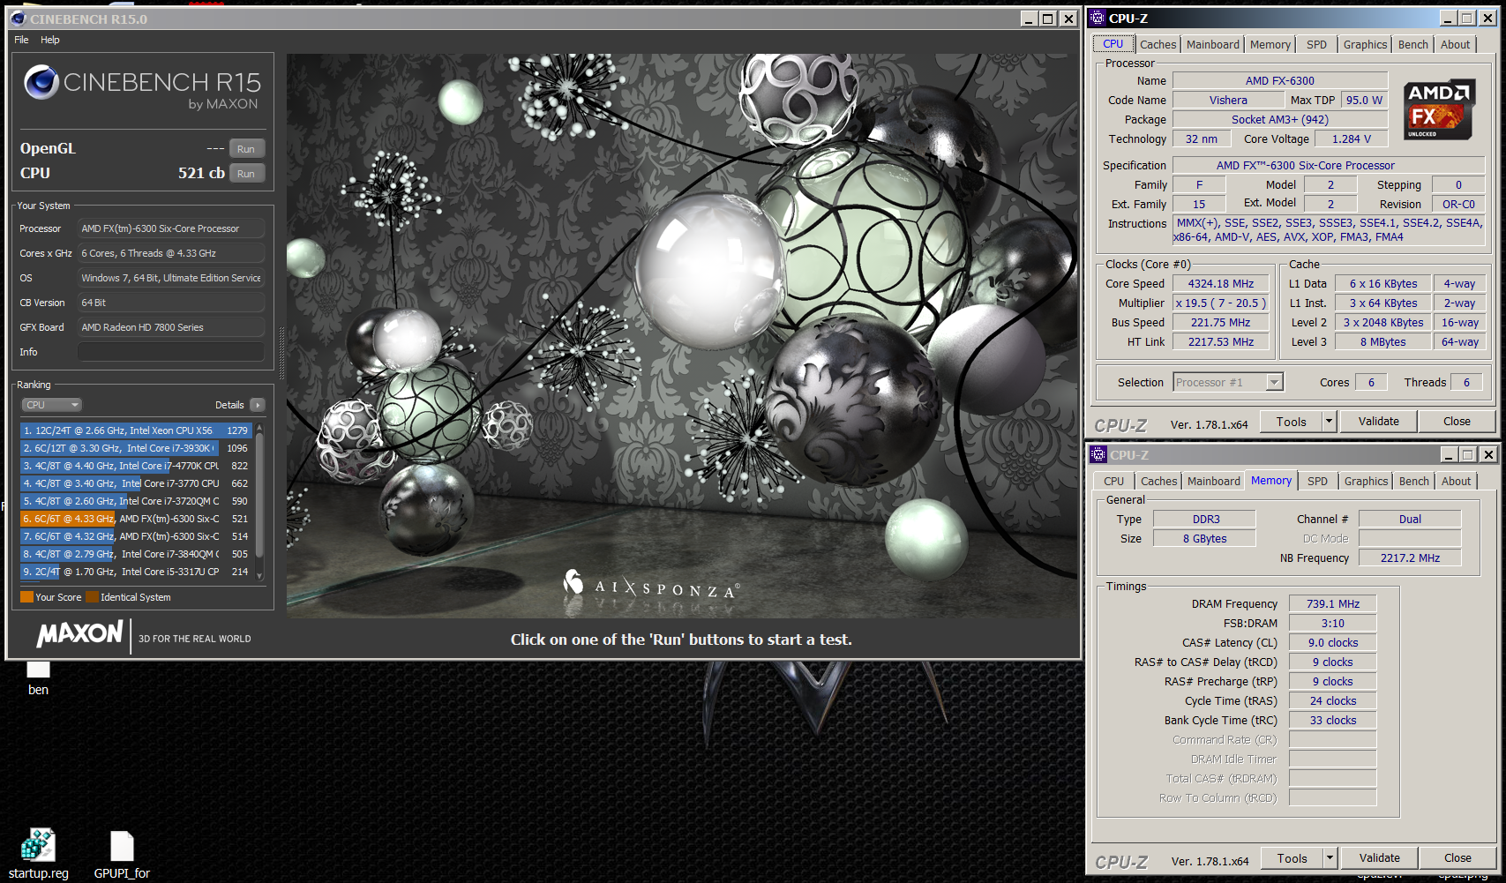Viewport: 1506px width, 883px height.
Task: Switch to CPU tab in bottom CPU-Z
Action: click(x=1113, y=481)
